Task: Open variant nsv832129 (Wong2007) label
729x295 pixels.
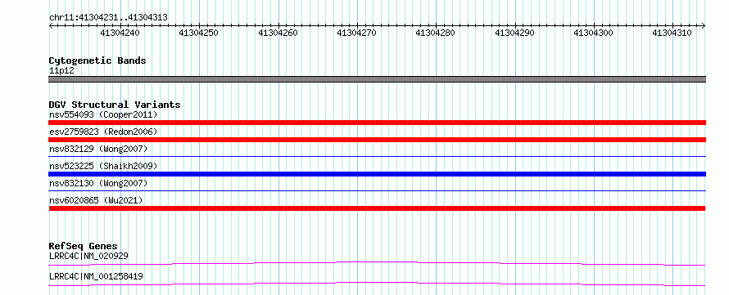Action: [x=98, y=149]
